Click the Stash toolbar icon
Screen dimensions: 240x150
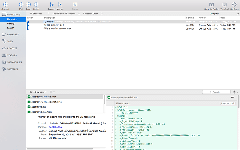[75, 5]
